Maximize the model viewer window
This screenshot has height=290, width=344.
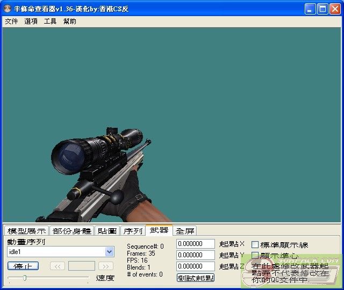click(323, 9)
